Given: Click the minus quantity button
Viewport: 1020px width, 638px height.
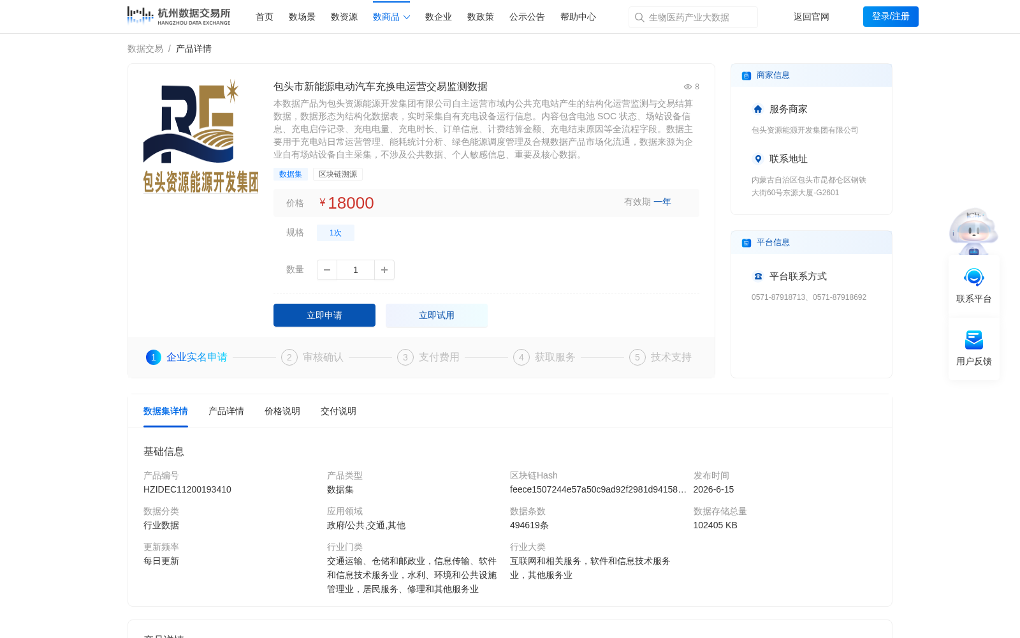Looking at the screenshot, I should click(327, 270).
